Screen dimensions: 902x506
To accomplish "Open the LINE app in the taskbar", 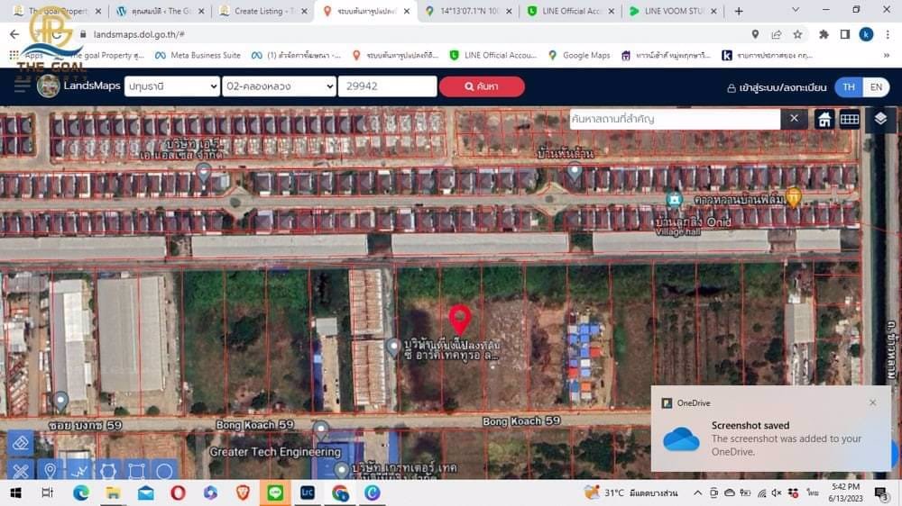I will pos(274,492).
